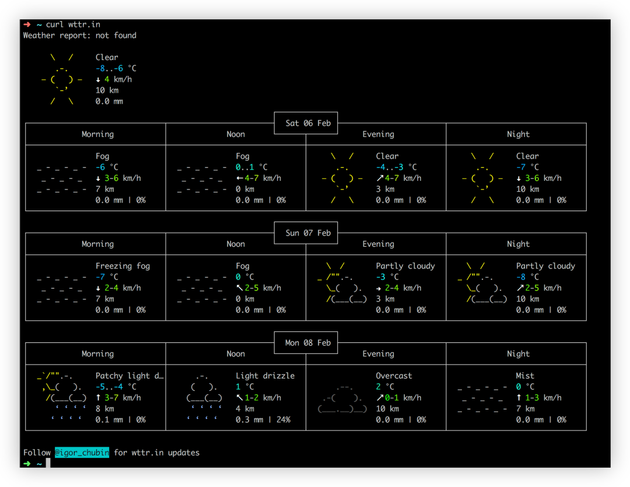Click Saturday Morning fog icon
The height and width of the screenshot is (487, 630).
pos(61,178)
